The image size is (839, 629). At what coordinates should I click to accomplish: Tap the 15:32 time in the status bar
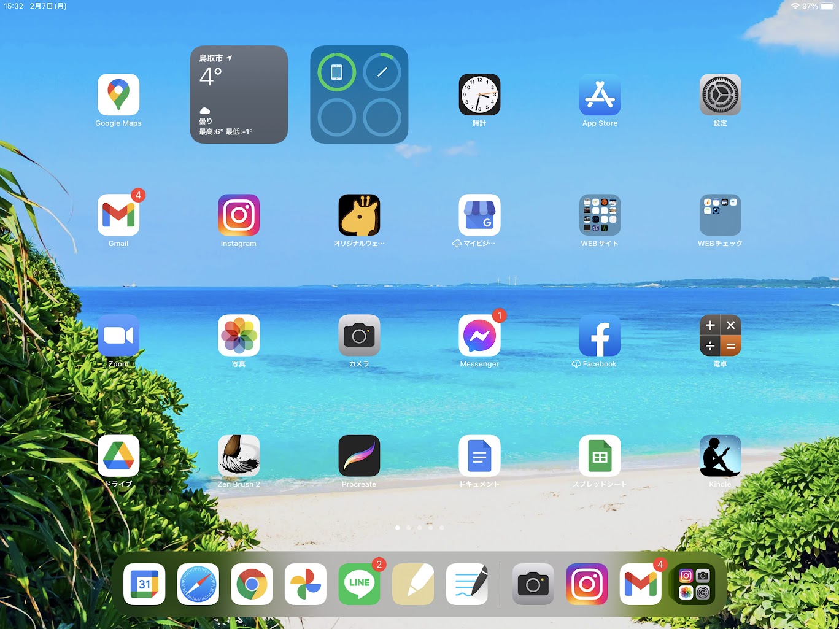(x=14, y=6)
